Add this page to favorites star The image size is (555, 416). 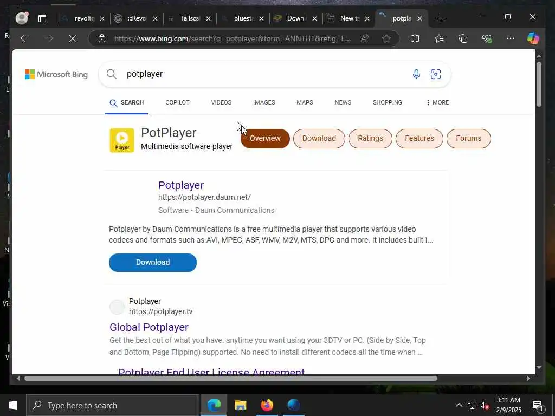pyautogui.click(x=386, y=38)
